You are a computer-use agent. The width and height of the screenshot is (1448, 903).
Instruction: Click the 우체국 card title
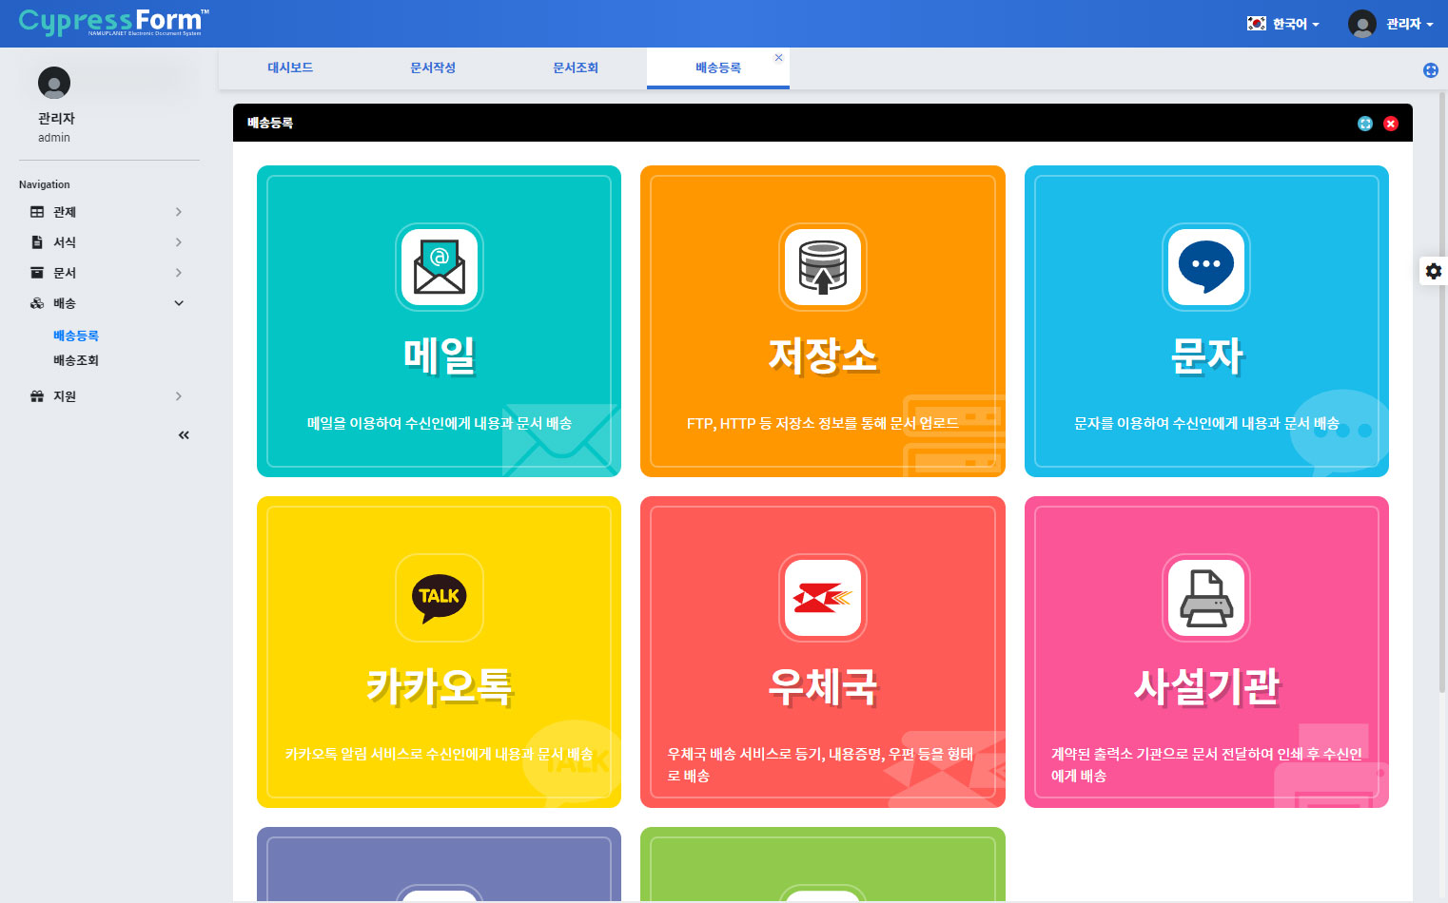823,686
